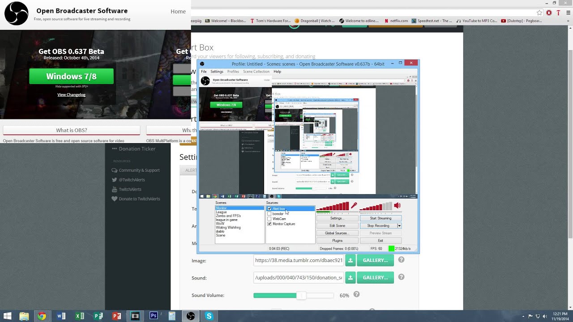Click the red T Chrome extension icon
The height and width of the screenshot is (322, 573).
click(558, 13)
